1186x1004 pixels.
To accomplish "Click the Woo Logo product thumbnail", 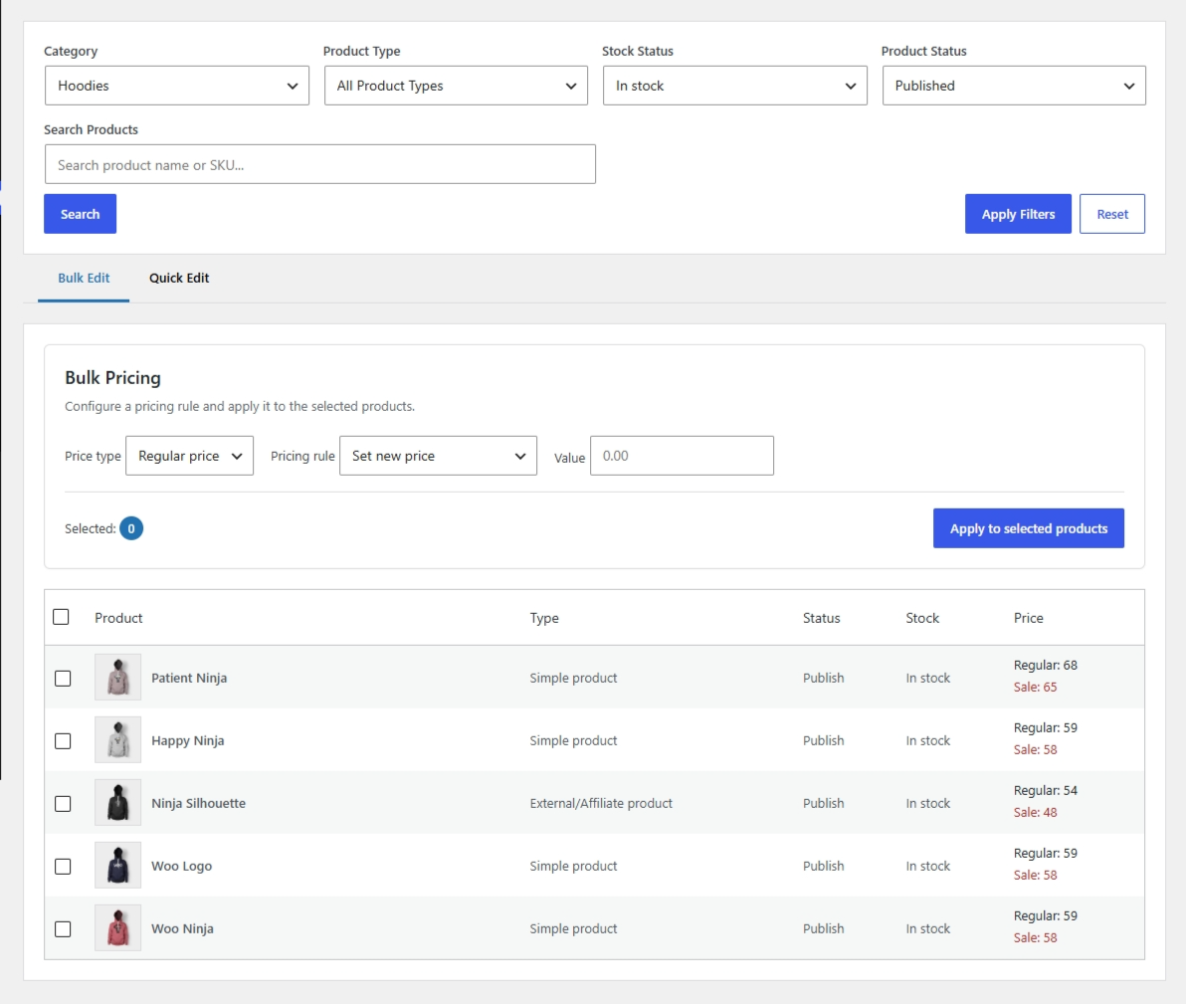I will [118, 866].
